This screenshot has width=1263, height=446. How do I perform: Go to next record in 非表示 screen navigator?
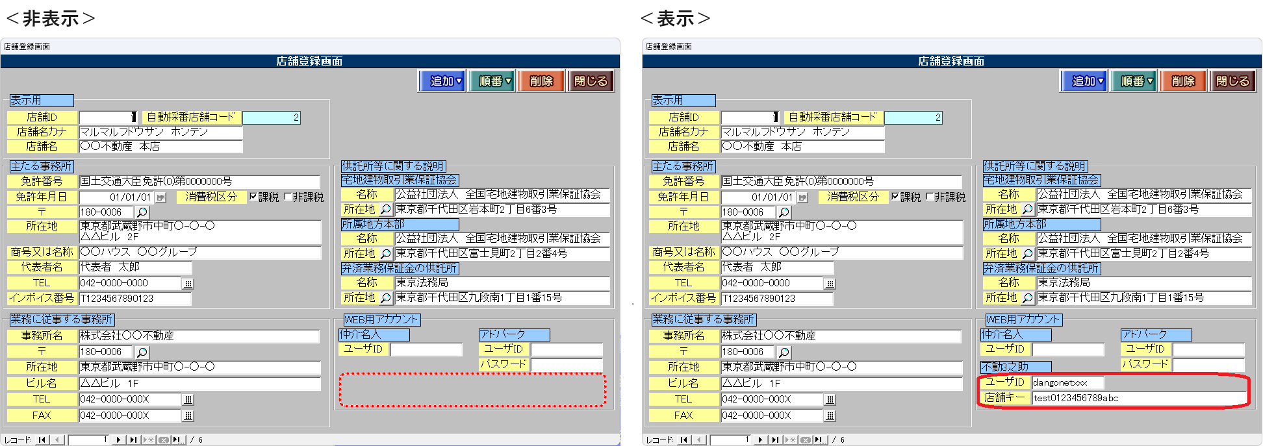[x=118, y=440]
